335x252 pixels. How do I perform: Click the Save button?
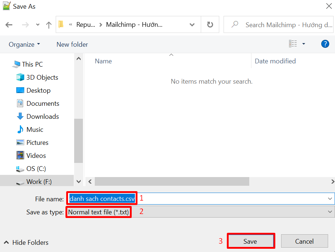click(x=251, y=241)
